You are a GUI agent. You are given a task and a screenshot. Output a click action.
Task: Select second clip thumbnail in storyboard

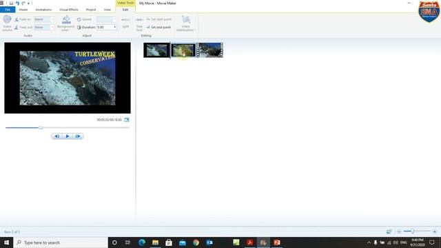(x=183, y=50)
